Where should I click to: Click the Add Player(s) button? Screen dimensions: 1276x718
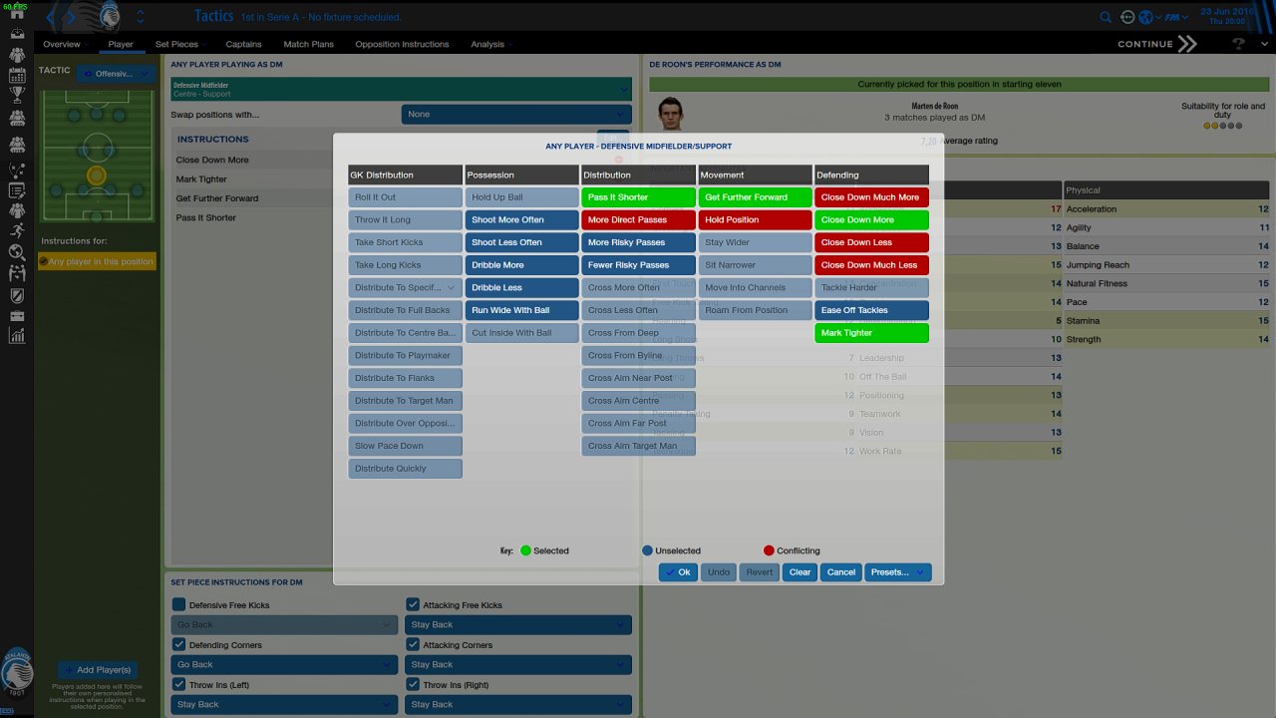point(97,670)
